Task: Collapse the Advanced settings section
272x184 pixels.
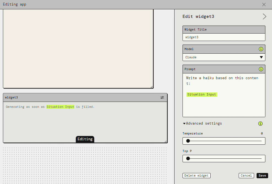Action: pos(202,123)
